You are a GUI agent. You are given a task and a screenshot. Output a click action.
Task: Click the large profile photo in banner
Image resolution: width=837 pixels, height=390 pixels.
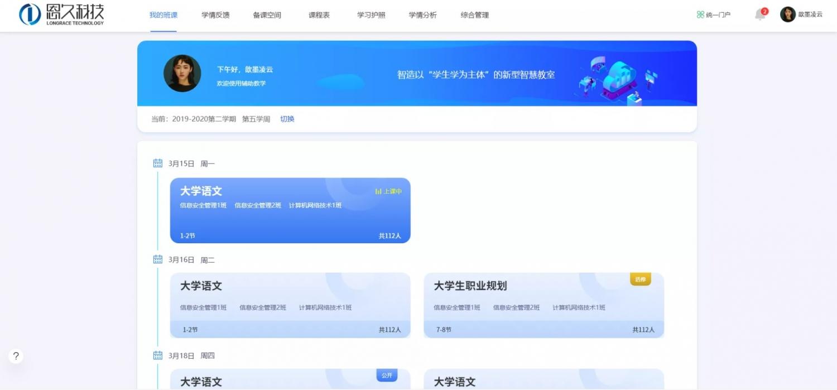coord(182,73)
